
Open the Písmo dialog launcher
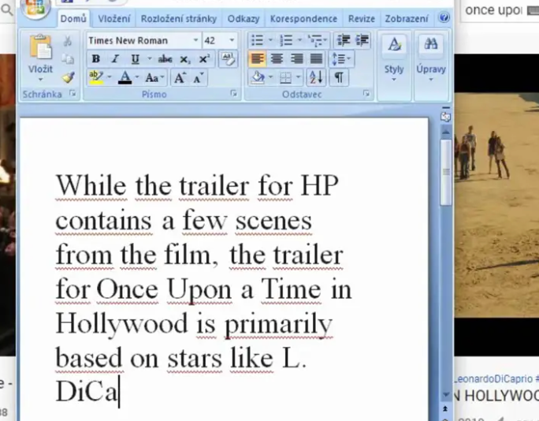(x=233, y=94)
